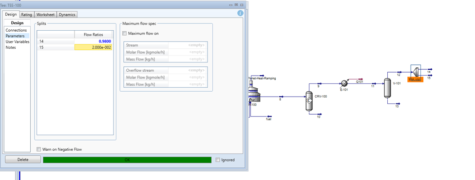Switch to the Worksheet tab
The width and height of the screenshot is (475, 180).
pyautogui.click(x=45, y=15)
